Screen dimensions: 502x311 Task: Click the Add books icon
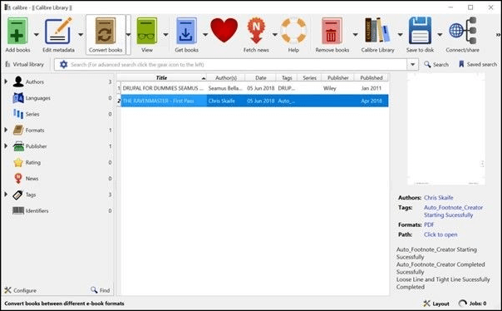coord(17,31)
